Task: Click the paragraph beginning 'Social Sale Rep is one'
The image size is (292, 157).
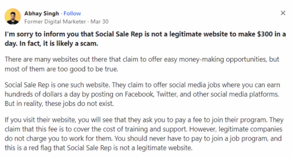Action: click(142, 94)
